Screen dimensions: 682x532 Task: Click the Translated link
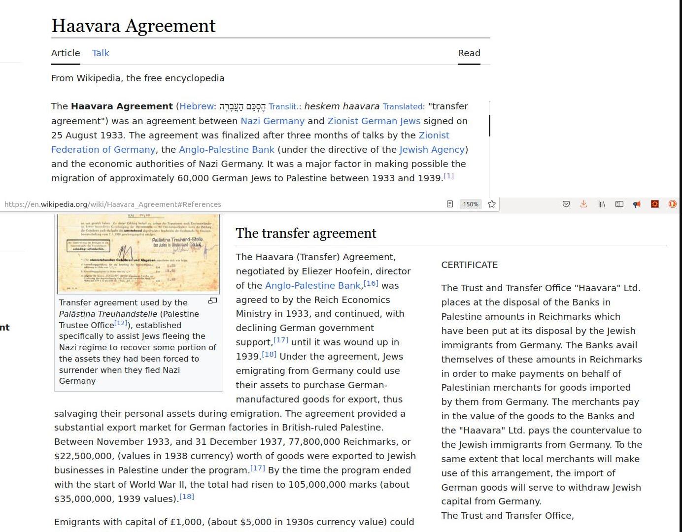(x=403, y=106)
